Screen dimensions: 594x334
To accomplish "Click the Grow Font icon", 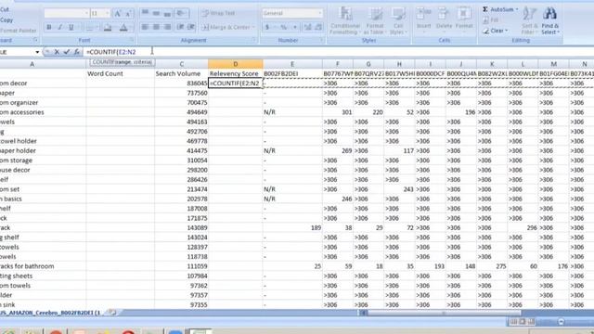I will pyautogui.click(x=118, y=14).
